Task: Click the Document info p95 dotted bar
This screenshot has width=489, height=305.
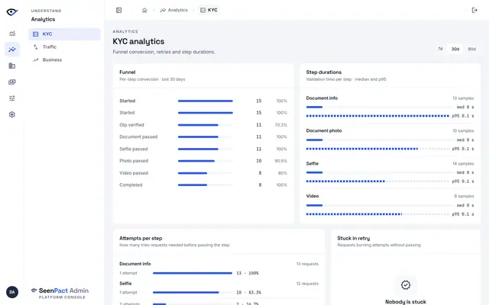Action: [x=377, y=116]
